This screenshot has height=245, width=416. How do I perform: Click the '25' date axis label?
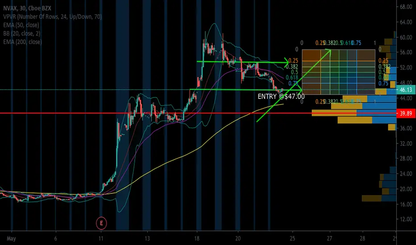(x=292, y=238)
